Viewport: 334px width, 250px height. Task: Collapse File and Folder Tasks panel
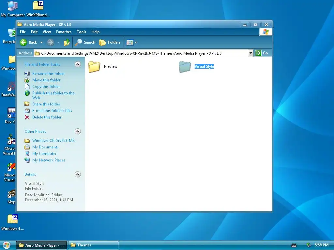pyautogui.click(x=78, y=64)
